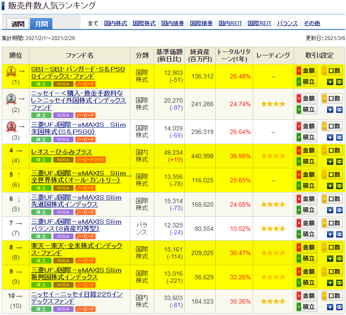346x315 pixels.
Task: Click 積立 button for SBI S&P500 fund
Action: pyautogui.click(x=306, y=82)
